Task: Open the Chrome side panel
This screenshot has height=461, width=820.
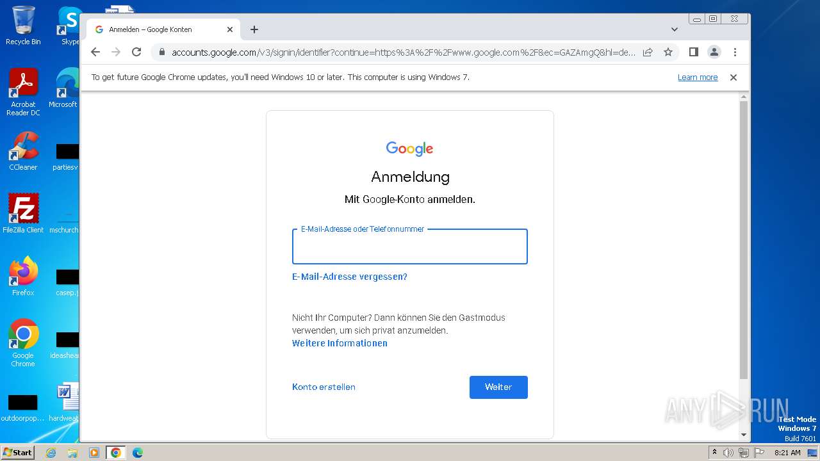Action: tap(693, 52)
